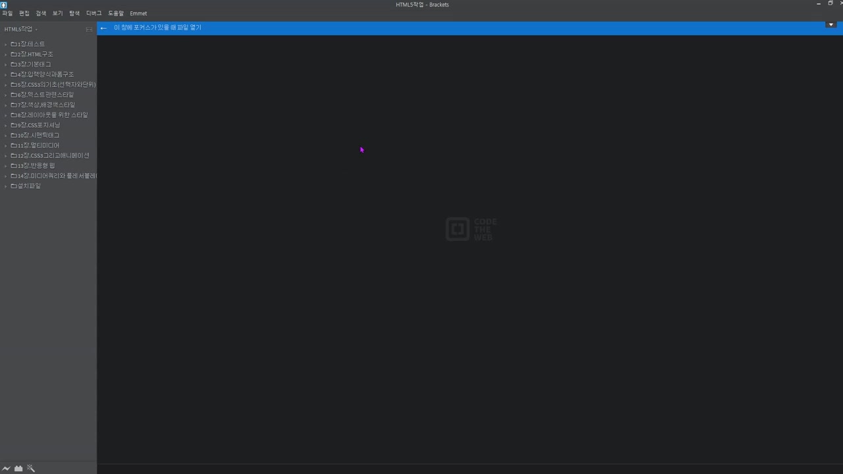Open the 디버그 menu
The height and width of the screenshot is (474, 843).
pos(94,13)
